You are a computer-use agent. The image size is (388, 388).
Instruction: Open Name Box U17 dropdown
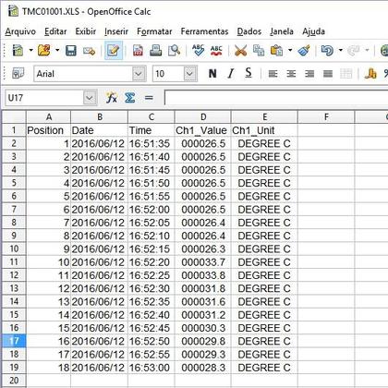click(x=90, y=98)
